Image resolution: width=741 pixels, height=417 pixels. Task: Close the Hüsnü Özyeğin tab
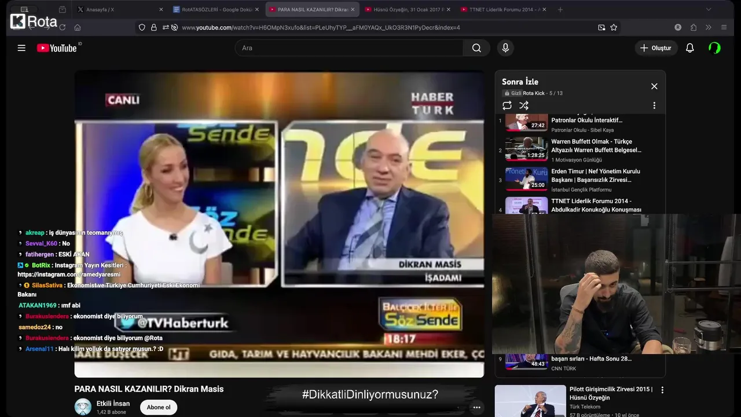click(x=449, y=10)
